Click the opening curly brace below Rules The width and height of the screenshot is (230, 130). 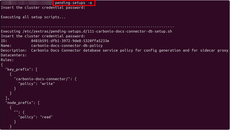click(2, 65)
